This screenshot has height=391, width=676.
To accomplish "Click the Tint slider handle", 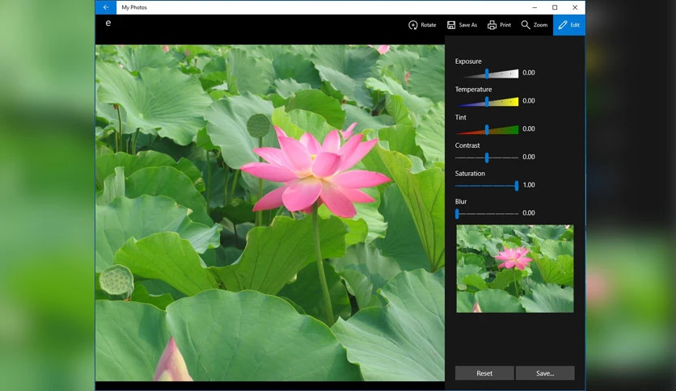I will tap(487, 129).
